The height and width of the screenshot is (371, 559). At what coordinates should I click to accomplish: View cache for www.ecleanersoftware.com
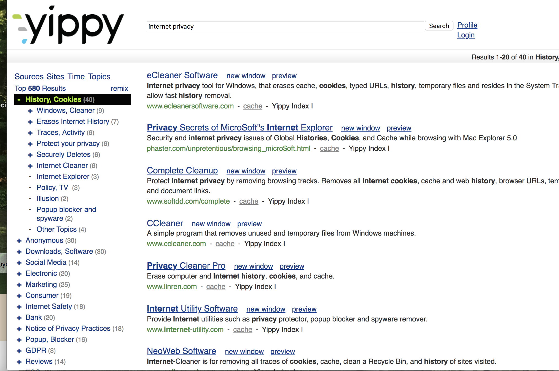coord(252,106)
